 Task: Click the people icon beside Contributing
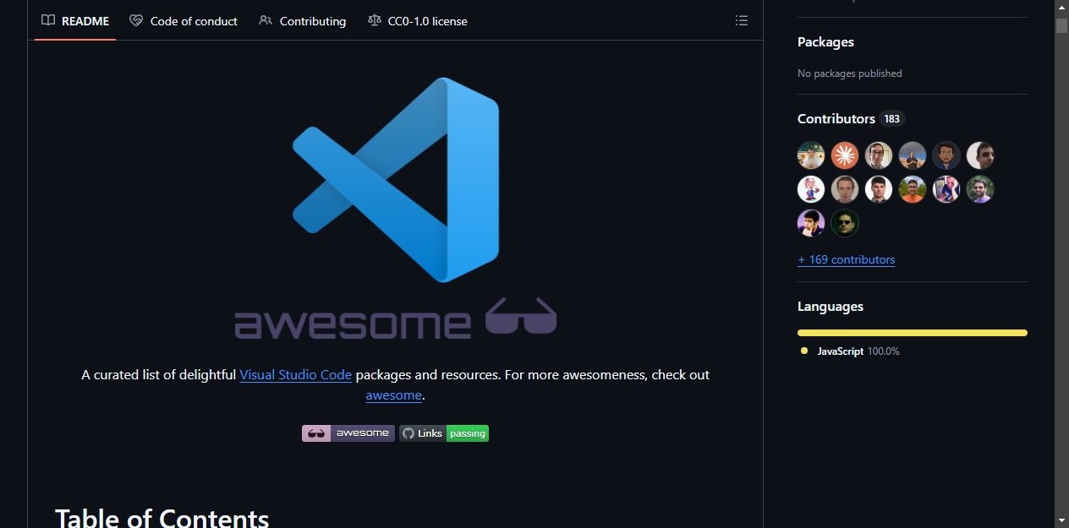266,20
